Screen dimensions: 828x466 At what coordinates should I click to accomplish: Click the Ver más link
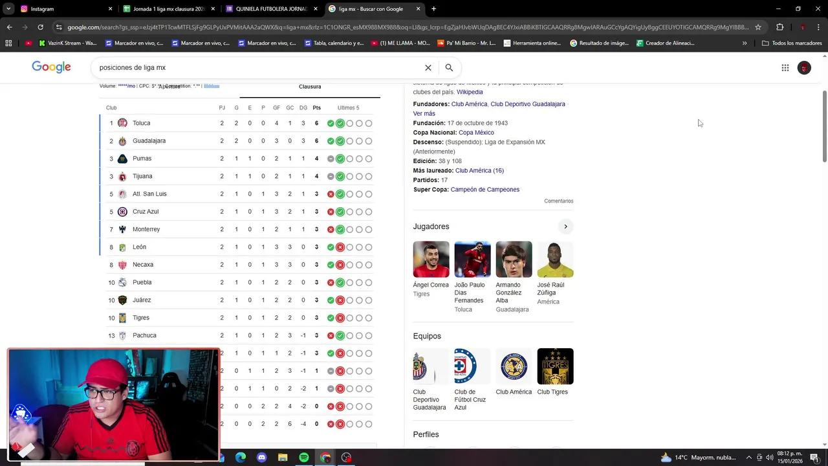click(424, 113)
